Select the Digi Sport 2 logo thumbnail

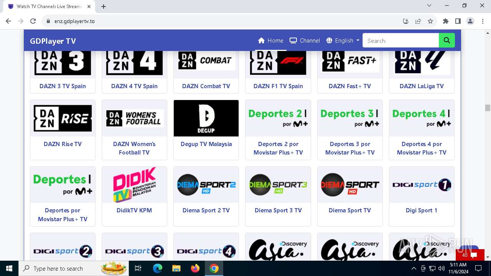coord(63,247)
